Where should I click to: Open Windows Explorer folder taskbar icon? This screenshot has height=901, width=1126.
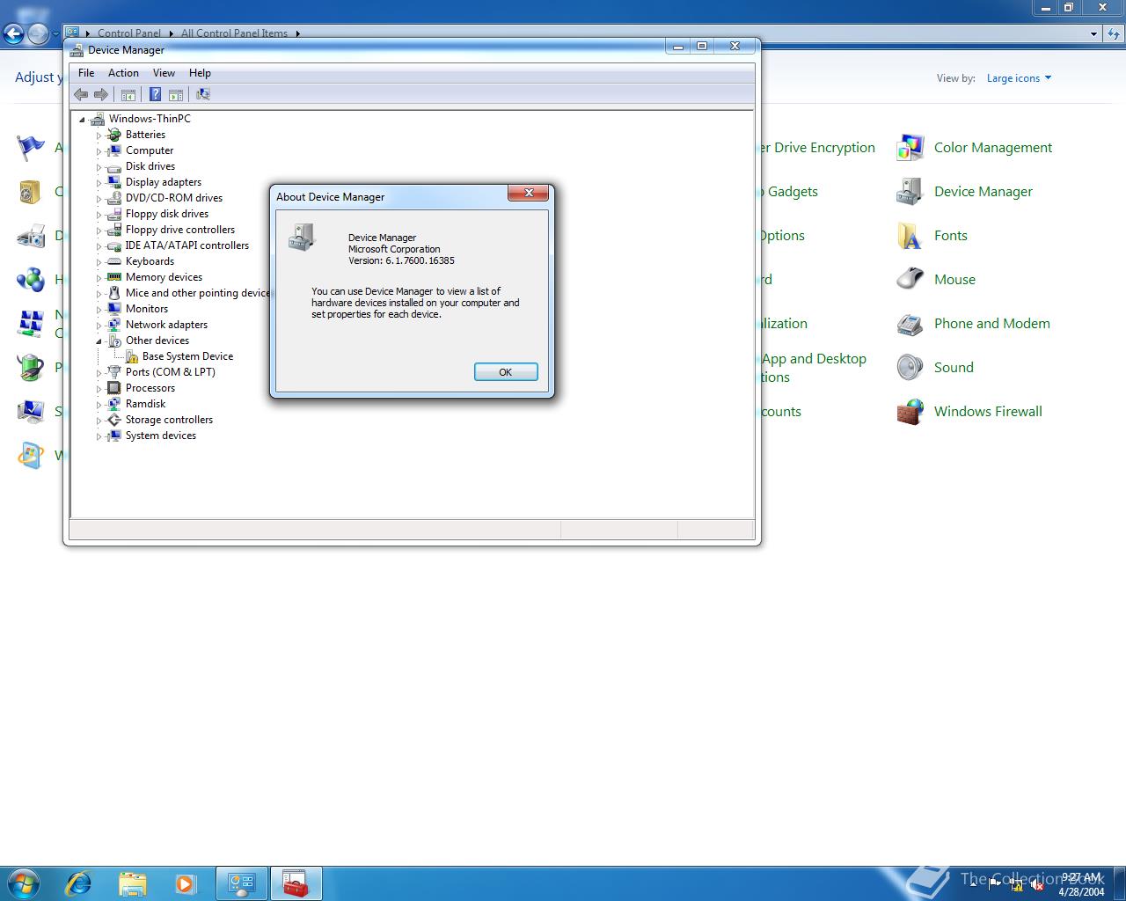pyautogui.click(x=132, y=883)
